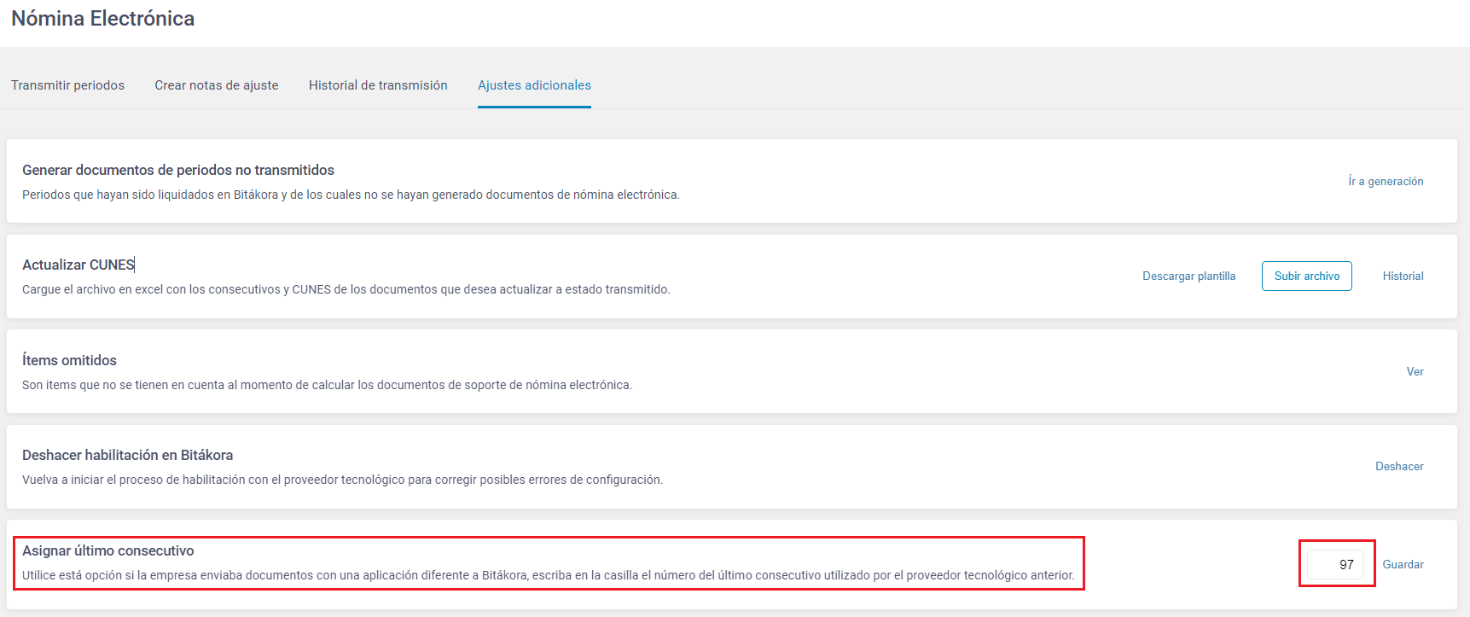The image size is (1470, 617).
Task: Click description starting 'Cargue el archivo en excel'
Action: 346,289
